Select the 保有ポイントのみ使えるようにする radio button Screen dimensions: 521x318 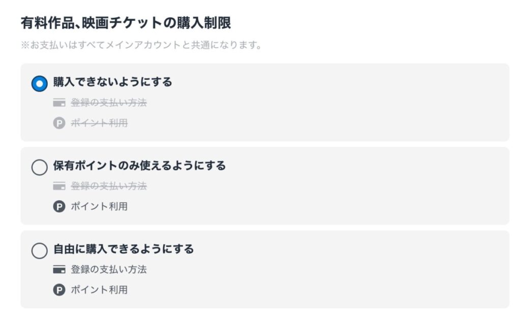39,168
